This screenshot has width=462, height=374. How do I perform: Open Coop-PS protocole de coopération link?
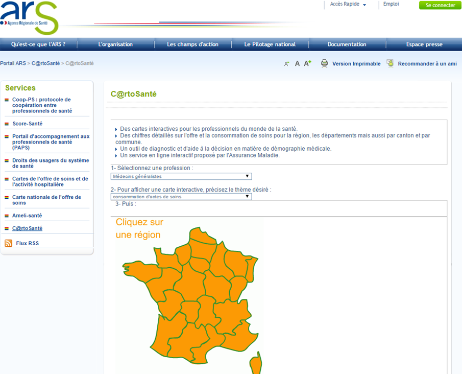click(x=42, y=105)
